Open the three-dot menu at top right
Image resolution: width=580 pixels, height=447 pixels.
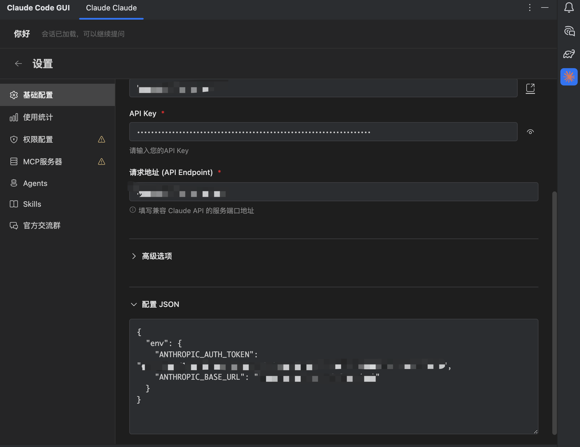click(530, 8)
